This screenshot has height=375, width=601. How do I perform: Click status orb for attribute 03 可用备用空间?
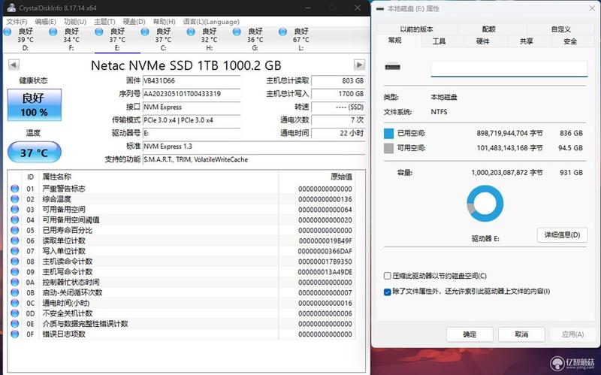pos(14,209)
